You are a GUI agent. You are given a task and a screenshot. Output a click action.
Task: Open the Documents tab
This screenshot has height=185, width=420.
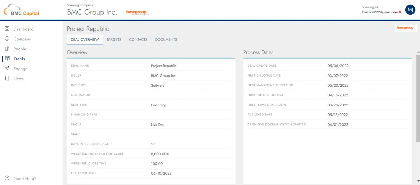point(166,40)
